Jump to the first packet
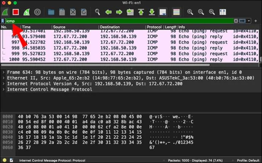Screen dimensions: 262x163 [x=141, y=12]
